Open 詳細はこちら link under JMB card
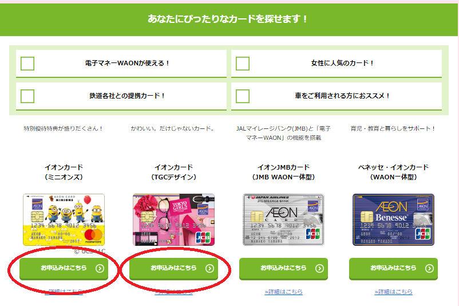 click(283, 292)
